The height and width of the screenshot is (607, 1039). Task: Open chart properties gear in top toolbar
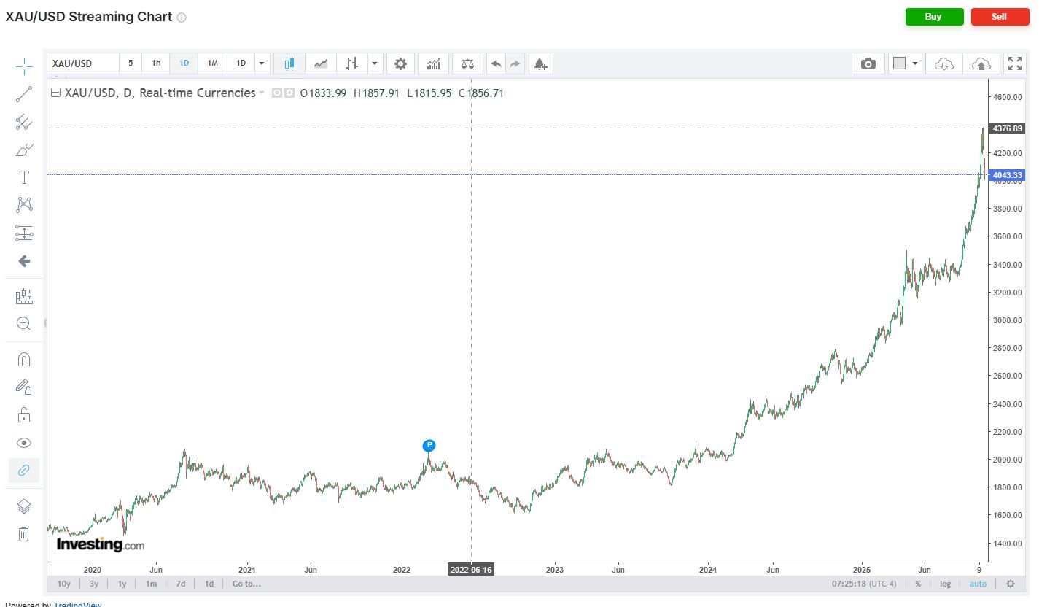[x=400, y=63]
